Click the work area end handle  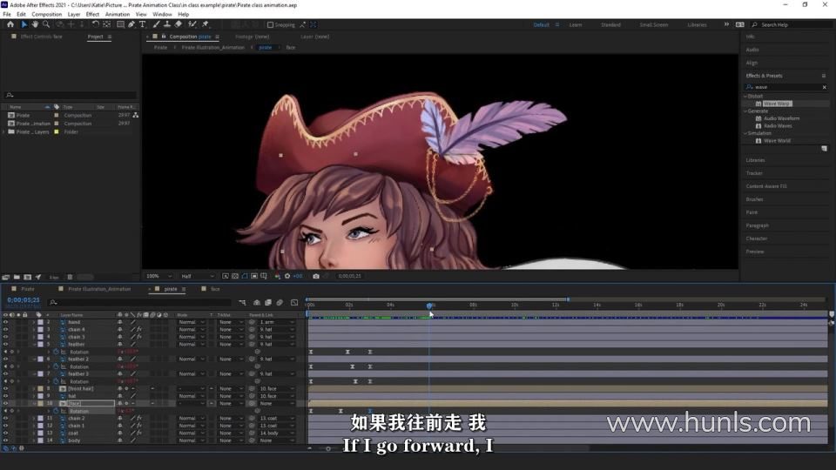click(x=568, y=299)
